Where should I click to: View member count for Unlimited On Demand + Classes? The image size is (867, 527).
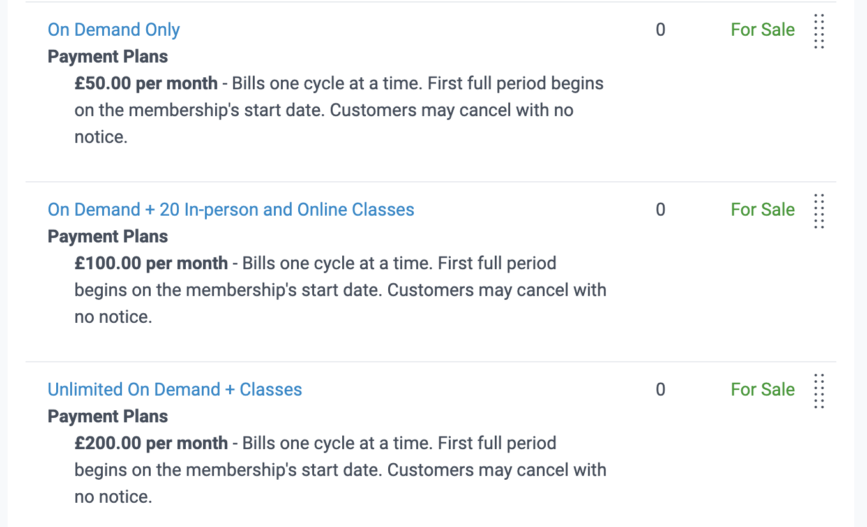point(661,390)
